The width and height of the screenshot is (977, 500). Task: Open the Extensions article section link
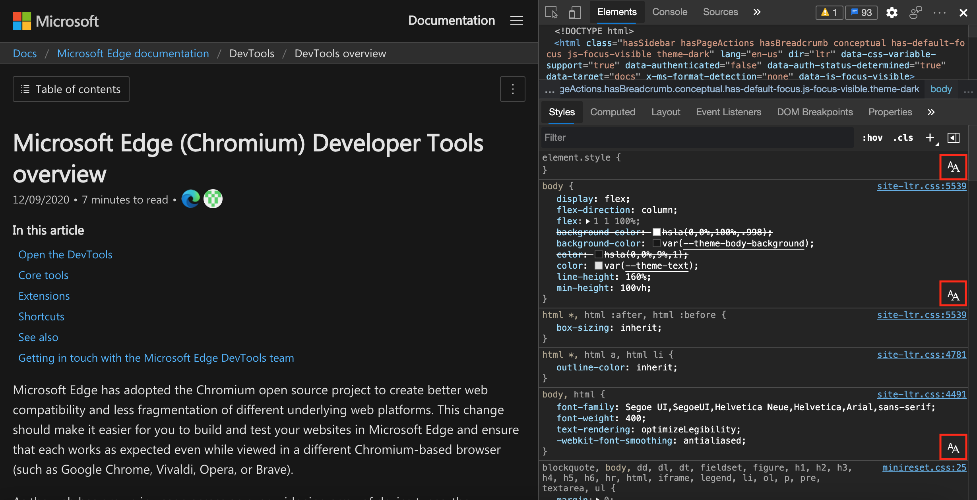pos(44,295)
